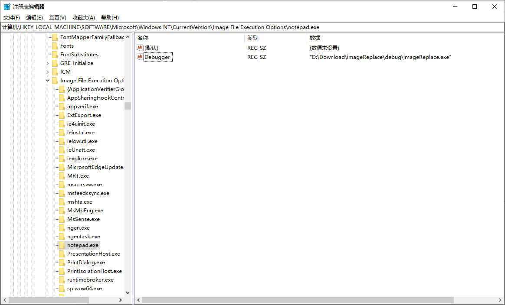Click the 数据 column header
The image size is (505, 305).
click(x=315, y=38)
